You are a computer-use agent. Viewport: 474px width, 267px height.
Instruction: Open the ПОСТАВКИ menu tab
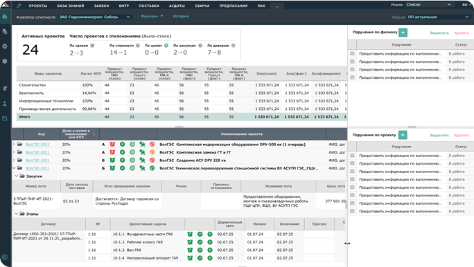[149, 6]
